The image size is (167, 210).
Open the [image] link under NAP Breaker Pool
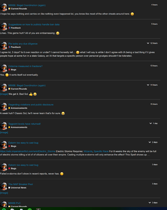pos(4,193)
